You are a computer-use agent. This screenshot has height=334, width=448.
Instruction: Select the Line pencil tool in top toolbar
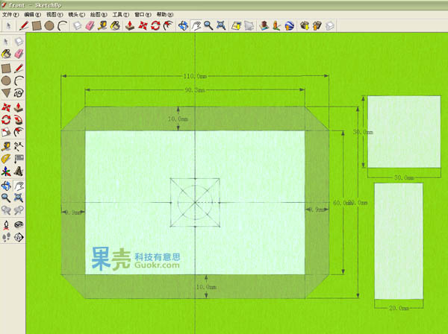click(x=24, y=25)
